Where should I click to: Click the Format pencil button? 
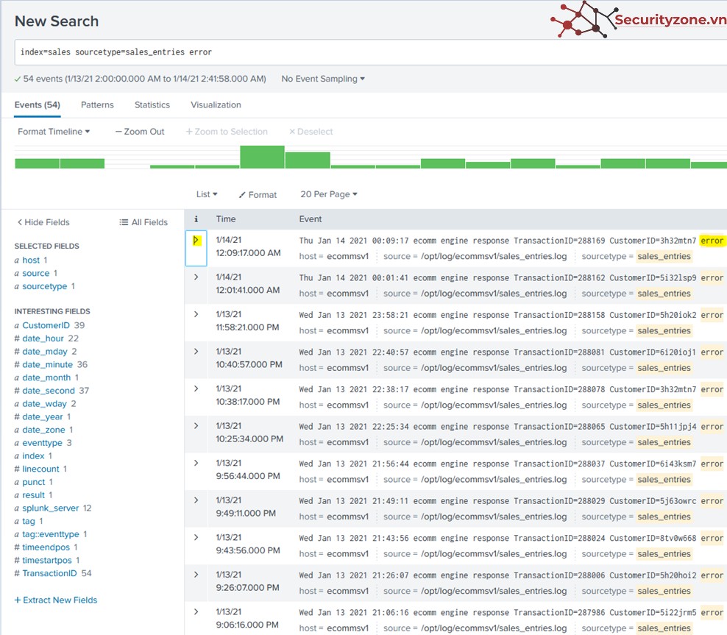(258, 195)
